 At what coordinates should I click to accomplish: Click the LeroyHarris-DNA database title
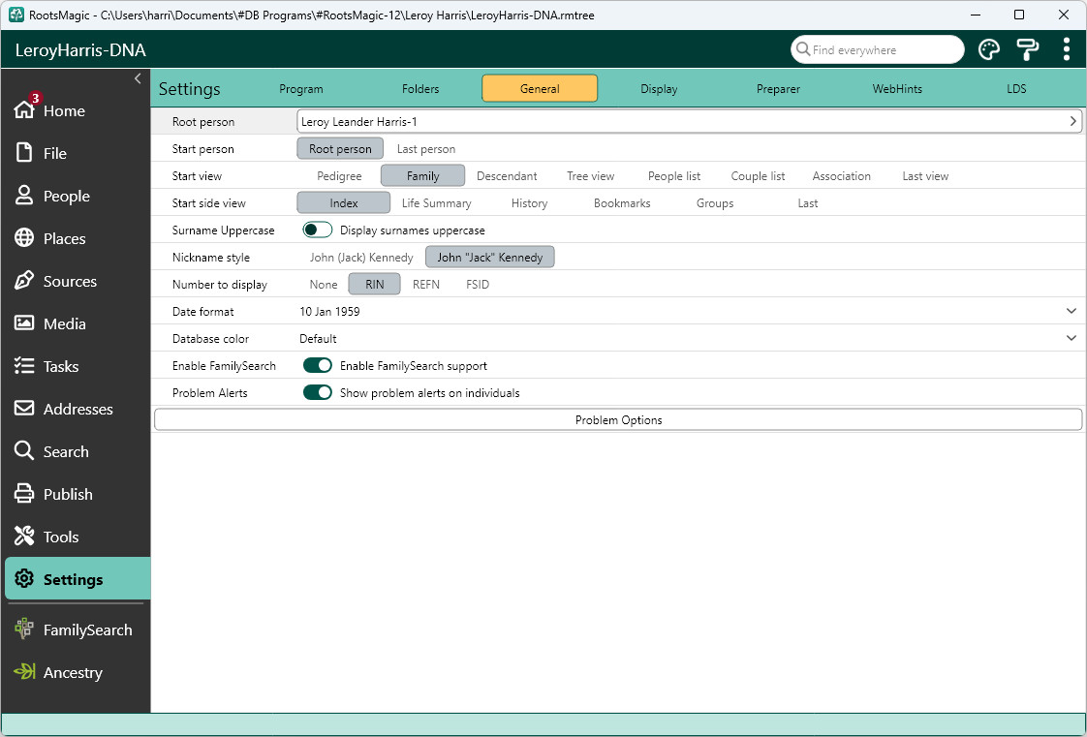(80, 49)
